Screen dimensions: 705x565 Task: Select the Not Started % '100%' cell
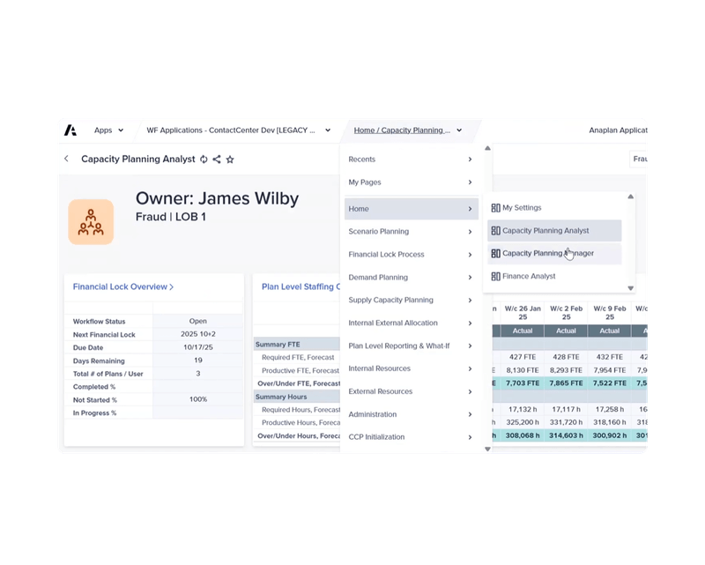click(197, 399)
